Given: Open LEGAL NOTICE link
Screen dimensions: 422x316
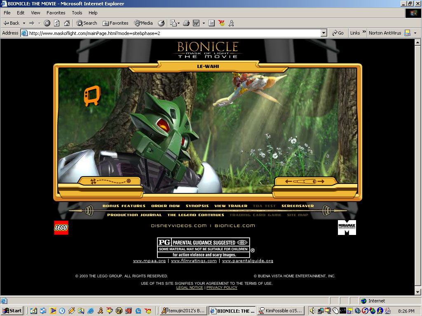Looking at the screenshot, I should (190, 288).
